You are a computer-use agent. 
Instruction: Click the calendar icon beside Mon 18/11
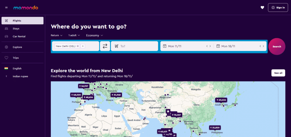coord(218,46)
